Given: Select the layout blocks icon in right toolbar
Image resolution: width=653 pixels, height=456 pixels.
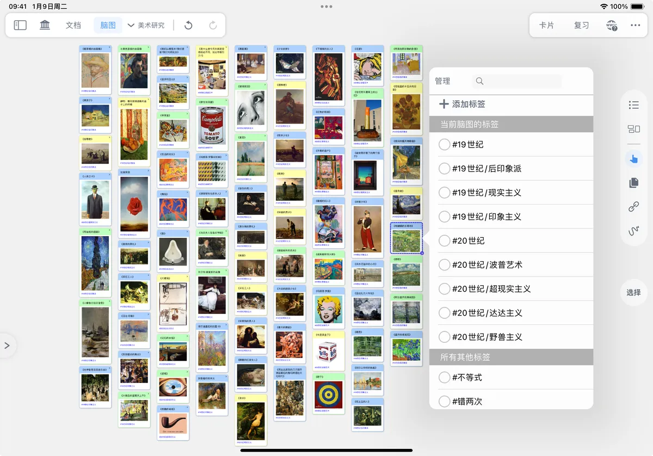Looking at the screenshot, I should [633, 129].
